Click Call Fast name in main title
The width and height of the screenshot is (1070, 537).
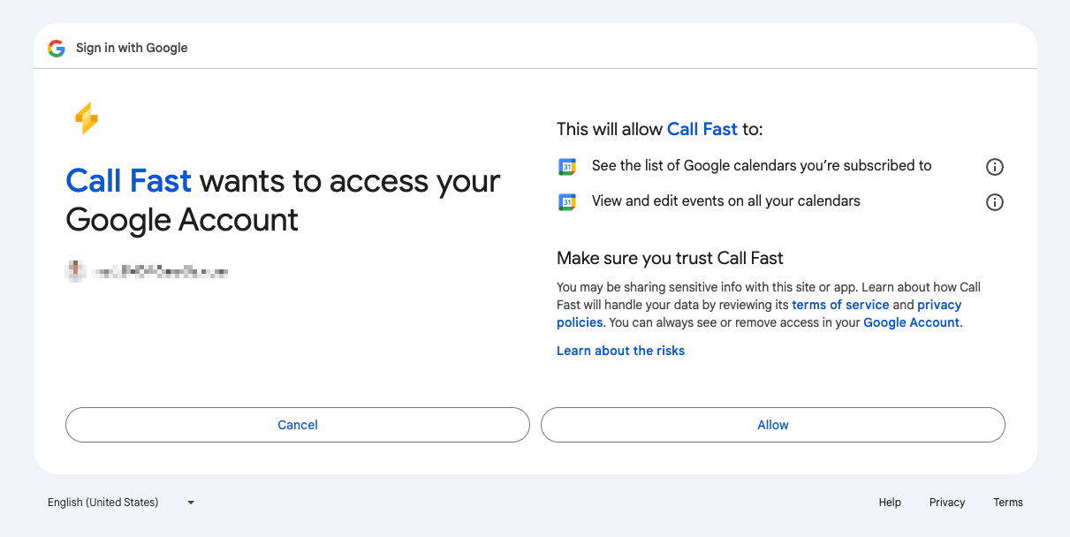pos(129,181)
